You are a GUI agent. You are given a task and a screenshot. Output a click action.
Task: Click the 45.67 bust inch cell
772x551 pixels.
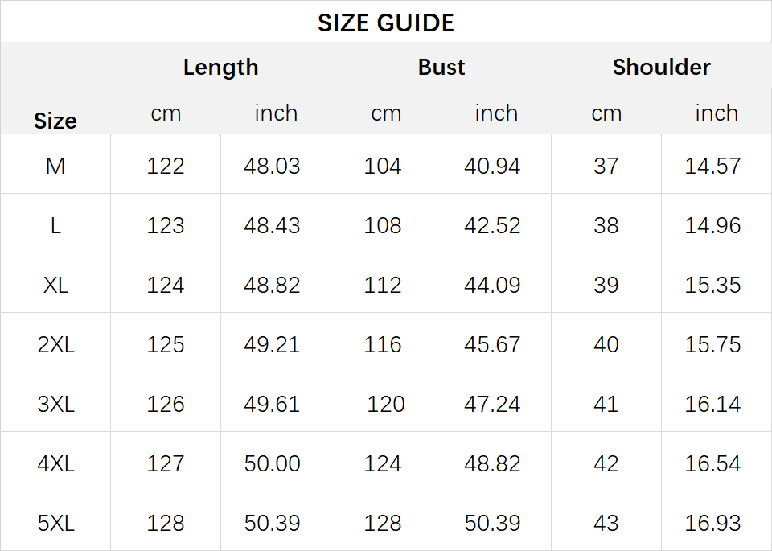[x=492, y=345]
